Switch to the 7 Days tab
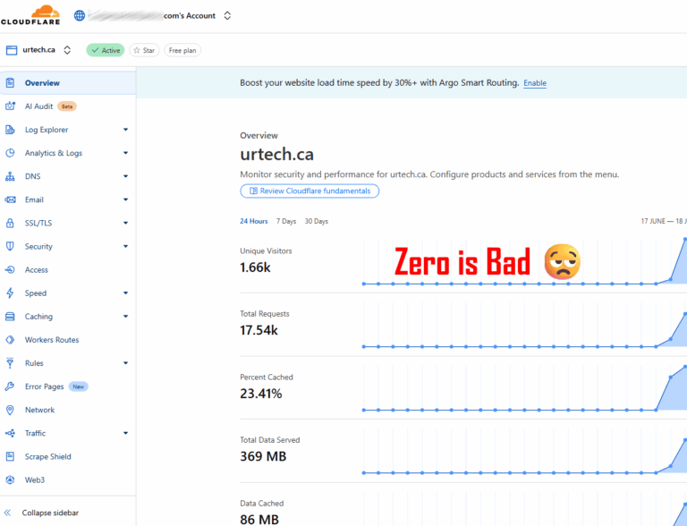687x526 pixels. [286, 221]
